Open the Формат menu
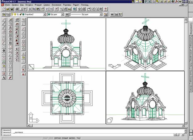Screen dimensions: 193x140 [x=39, y=5]
